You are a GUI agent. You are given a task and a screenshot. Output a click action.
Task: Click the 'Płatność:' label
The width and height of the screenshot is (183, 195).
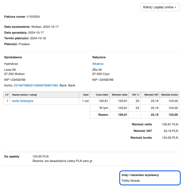[11, 44]
